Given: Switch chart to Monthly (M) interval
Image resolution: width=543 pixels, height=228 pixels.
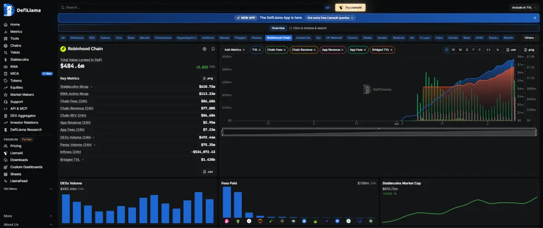Looking at the screenshot, I should coord(460,50).
